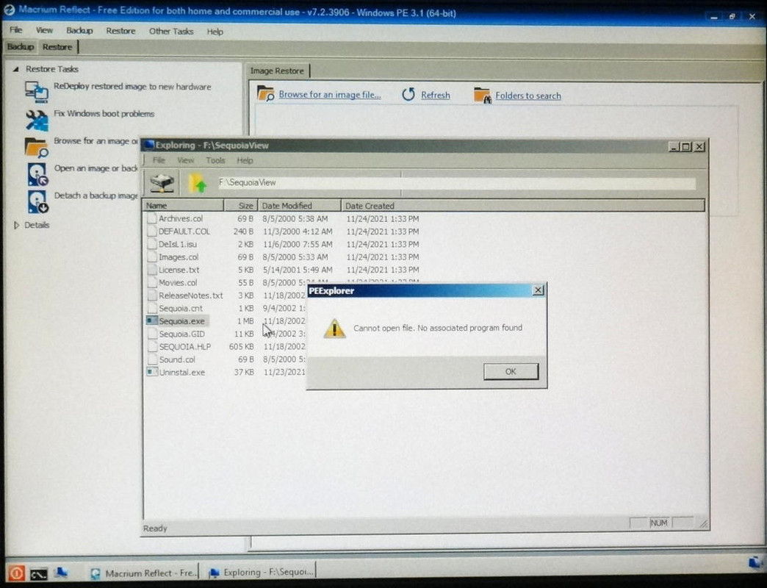Select the DeIsL1.isu file
767x588 pixels.
(x=178, y=244)
